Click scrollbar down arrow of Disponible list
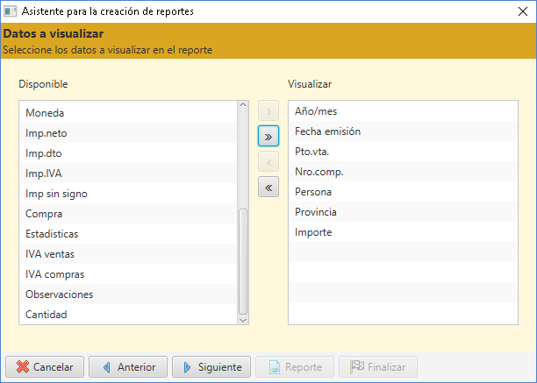The height and width of the screenshot is (383, 537). [x=243, y=321]
